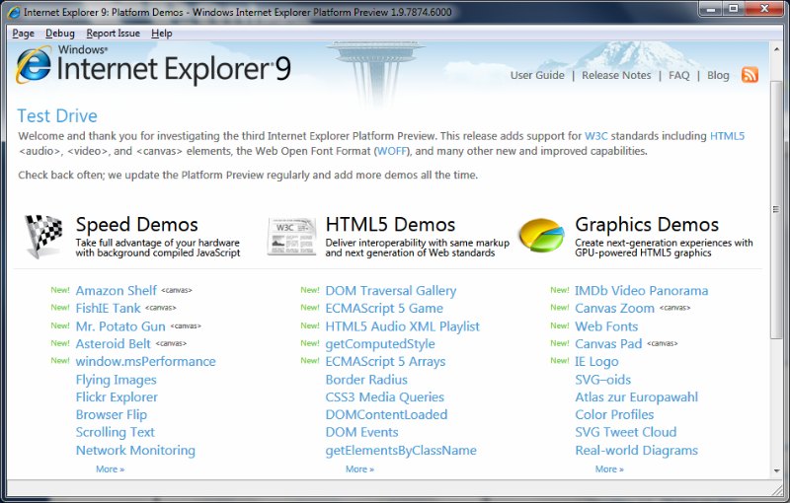Click the pie chart Graphics Demos icon
The height and width of the screenshot is (503, 790).
(x=542, y=236)
